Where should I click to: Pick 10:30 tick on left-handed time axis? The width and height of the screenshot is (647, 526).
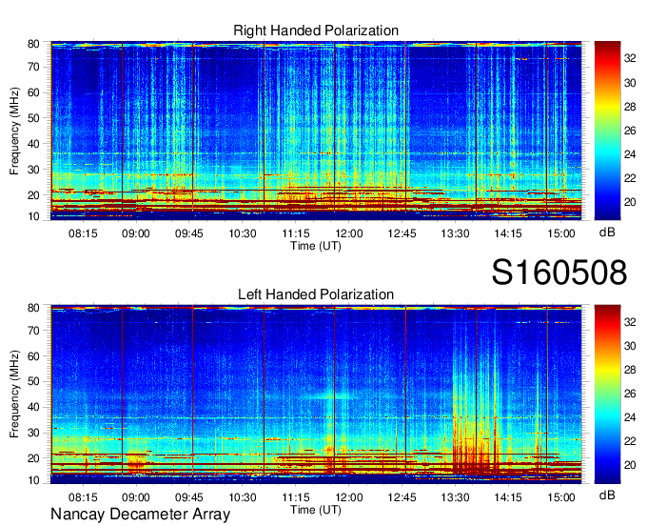[243, 497]
